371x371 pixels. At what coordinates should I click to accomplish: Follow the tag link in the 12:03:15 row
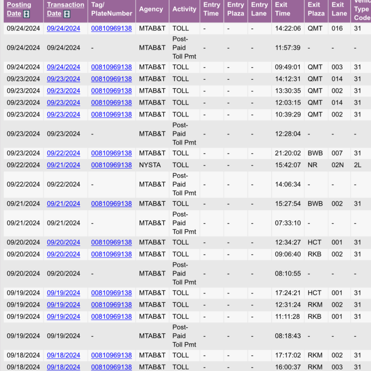111,102
